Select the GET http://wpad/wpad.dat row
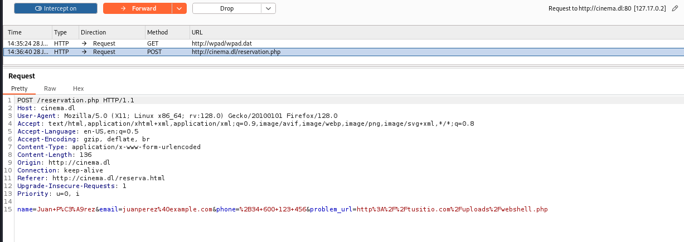Screen dimensions: 684x242 coord(343,43)
